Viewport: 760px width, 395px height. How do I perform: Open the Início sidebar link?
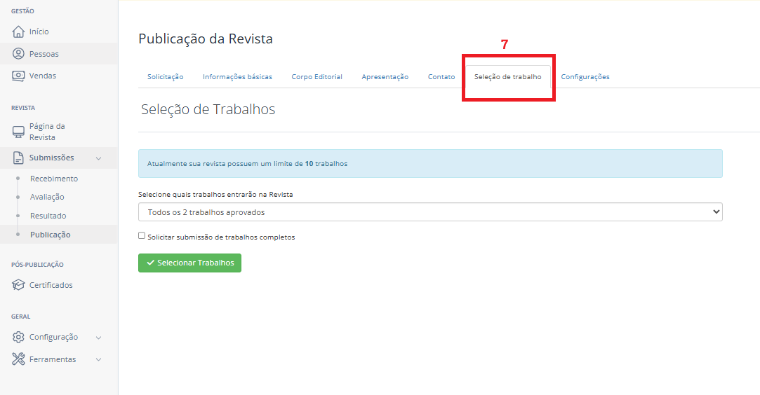pyautogui.click(x=39, y=32)
